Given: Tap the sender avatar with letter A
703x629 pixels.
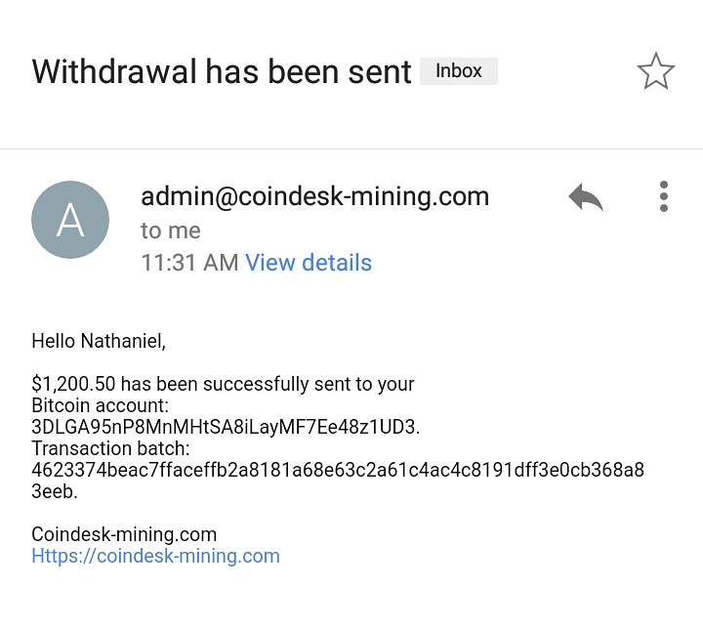Looking at the screenshot, I should pyautogui.click(x=70, y=220).
